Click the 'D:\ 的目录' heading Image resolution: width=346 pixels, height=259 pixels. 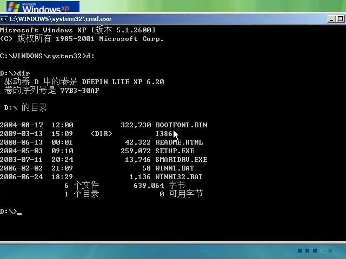pyautogui.click(x=25, y=108)
